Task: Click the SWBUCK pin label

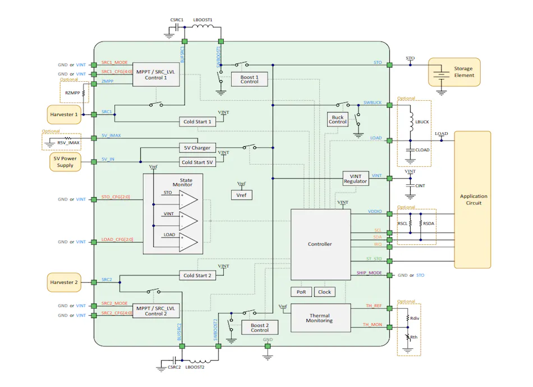Action: [373, 102]
